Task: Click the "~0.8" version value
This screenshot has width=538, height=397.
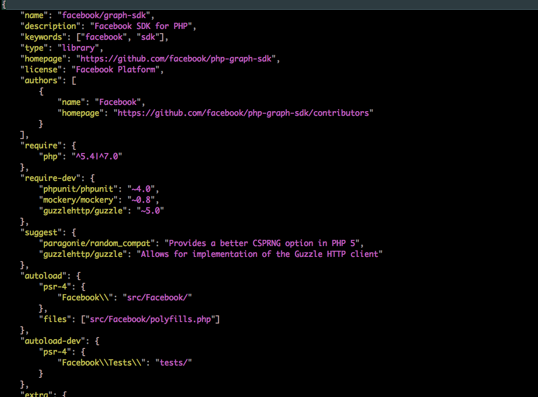Action: (141, 200)
